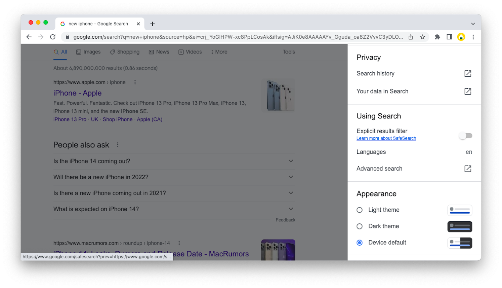Image resolution: width=502 pixels, height=288 pixels.
Task: Click the iPhone 13 product thumbnail
Action: tap(278, 95)
